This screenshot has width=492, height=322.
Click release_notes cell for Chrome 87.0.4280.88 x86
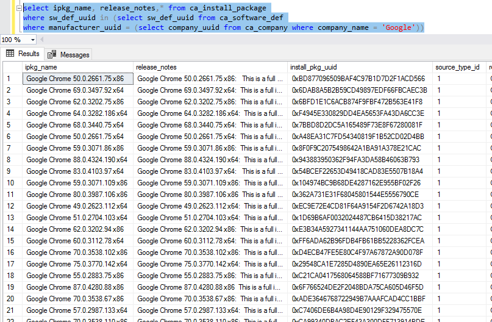pyautogui.click(x=210, y=287)
